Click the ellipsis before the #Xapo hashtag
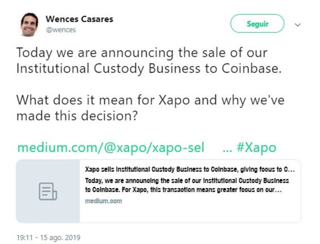Screen dimensions: 320x244 pos(227,149)
